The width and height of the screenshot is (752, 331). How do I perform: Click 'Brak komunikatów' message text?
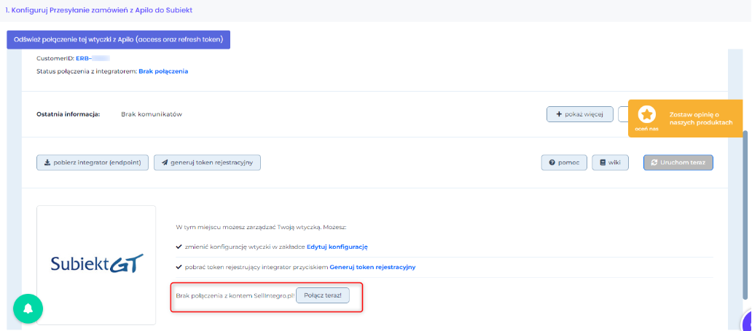click(x=152, y=114)
